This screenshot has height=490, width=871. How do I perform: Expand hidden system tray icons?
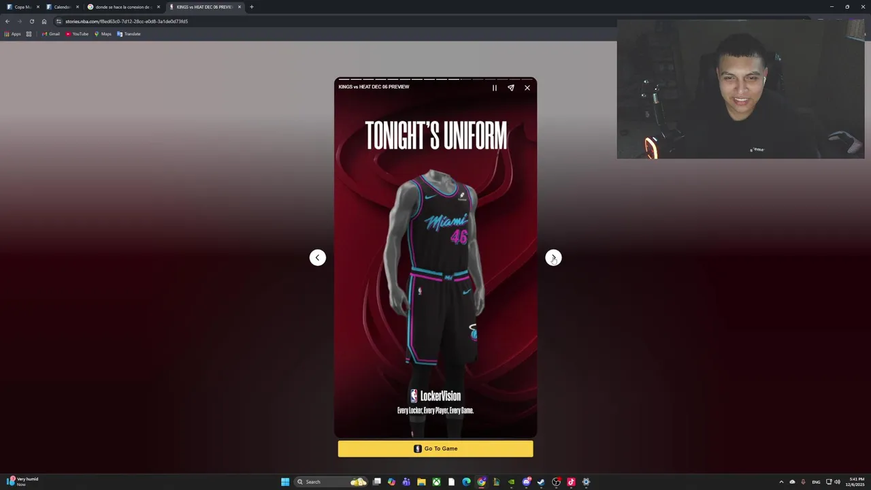(x=781, y=482)
